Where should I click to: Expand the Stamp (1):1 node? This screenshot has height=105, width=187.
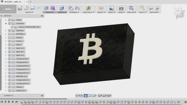6,90
